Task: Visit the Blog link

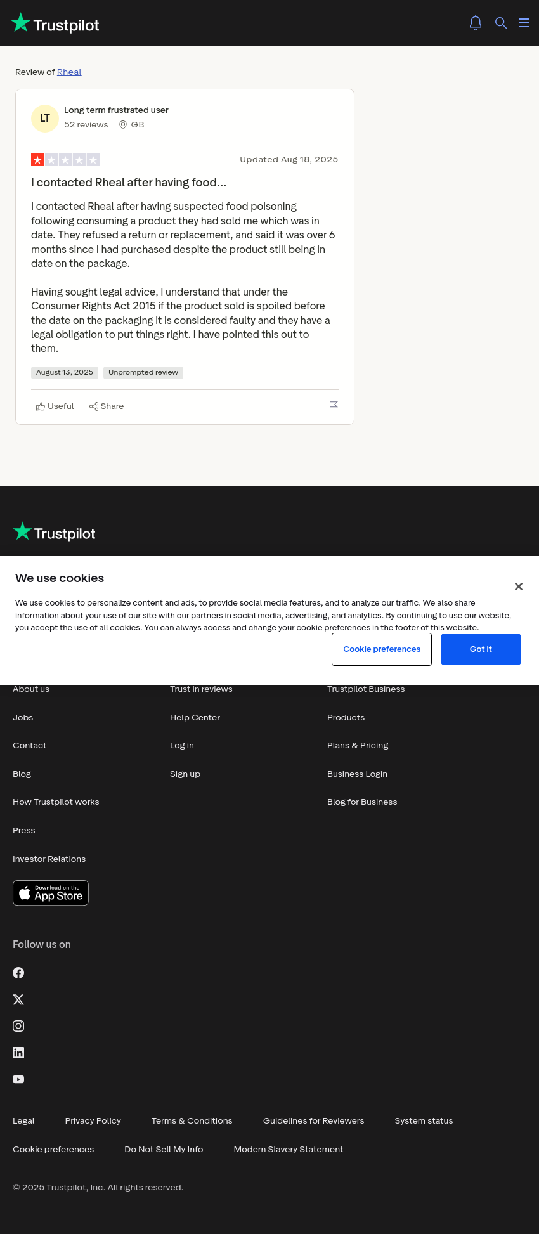Action: tap(22, 774)
